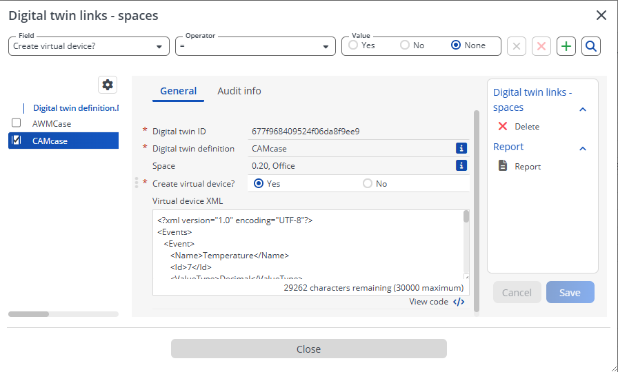The width and height of the screenshot is (618, 372).
Task: Tick the AWMCase checkbox
Action: coord(16,123)
